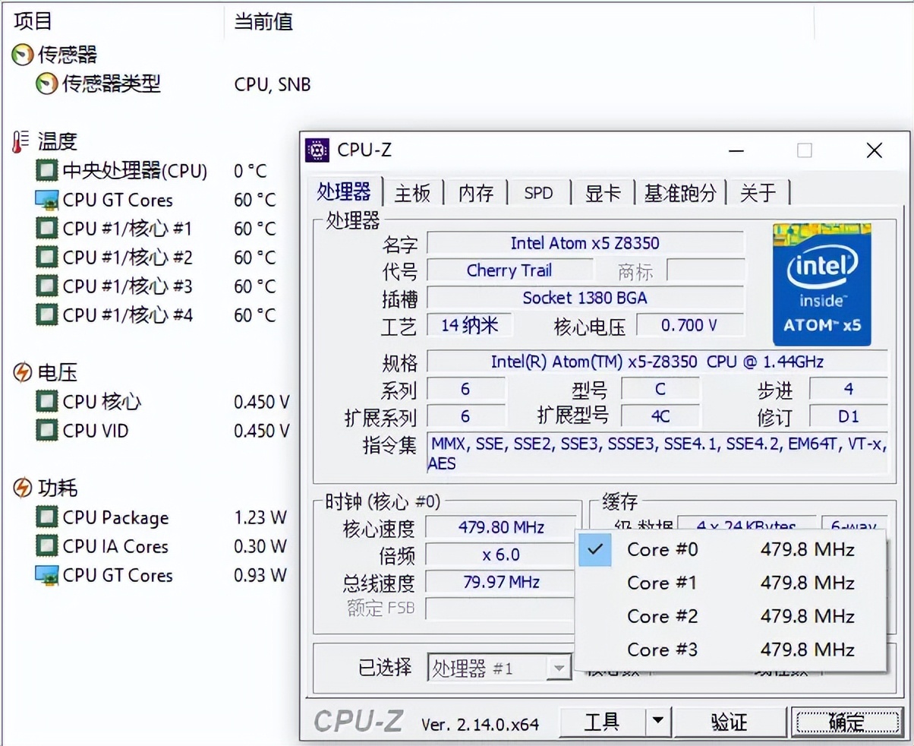Click the monitor icon beside temperature CPU GT Cores
Image resolution: width=914 pixels, height=746 pixels.
coord(47,200)
